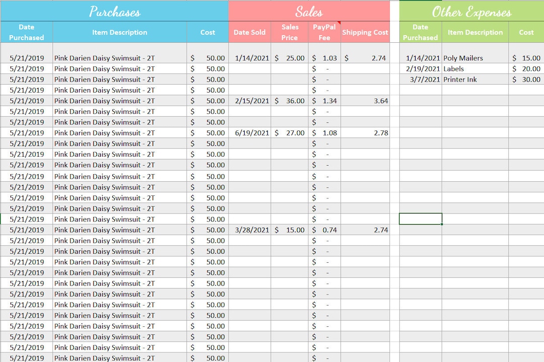Click the Item Description header in Purchases
Image resolution: width=544 pixels, height=362 pixels.
pyautogui.click(x=120, y=32)
